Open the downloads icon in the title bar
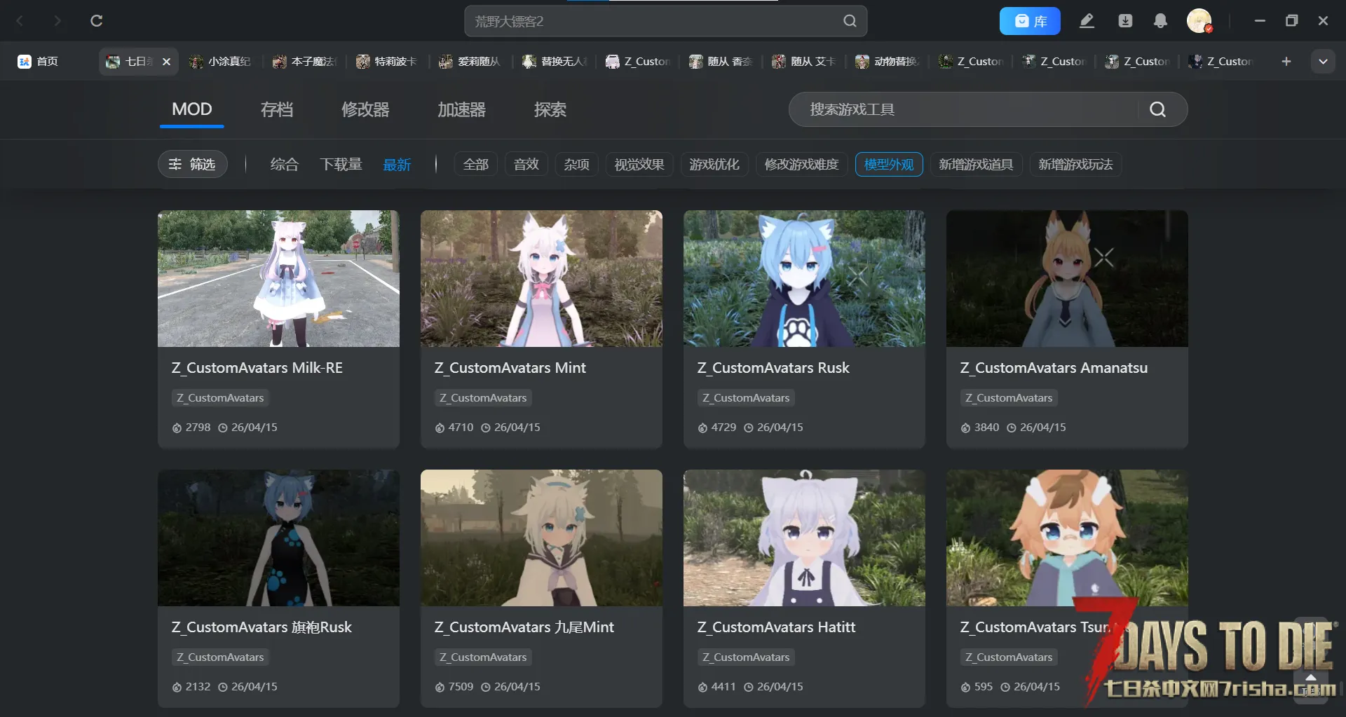This screenshot has height=717, width=1346. (x=1125, y=21)
